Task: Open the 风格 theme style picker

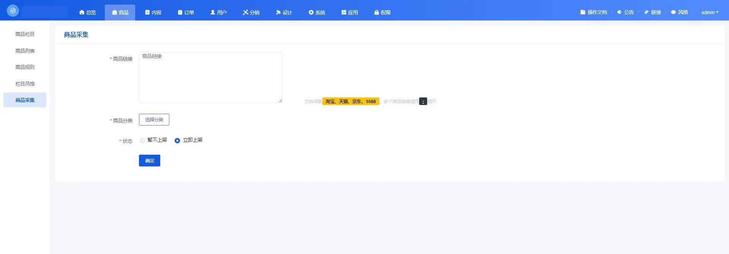Action: [679, 13]
